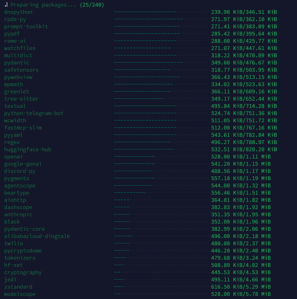The image size is (297, 299).
Task: Select the tree-sitter package name
Action: pos(22,99)
